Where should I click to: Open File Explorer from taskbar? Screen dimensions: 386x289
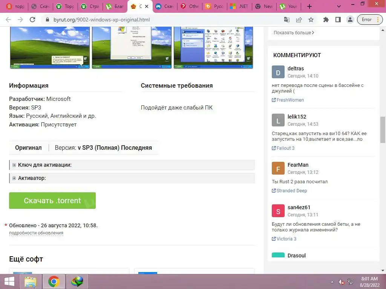31,281
